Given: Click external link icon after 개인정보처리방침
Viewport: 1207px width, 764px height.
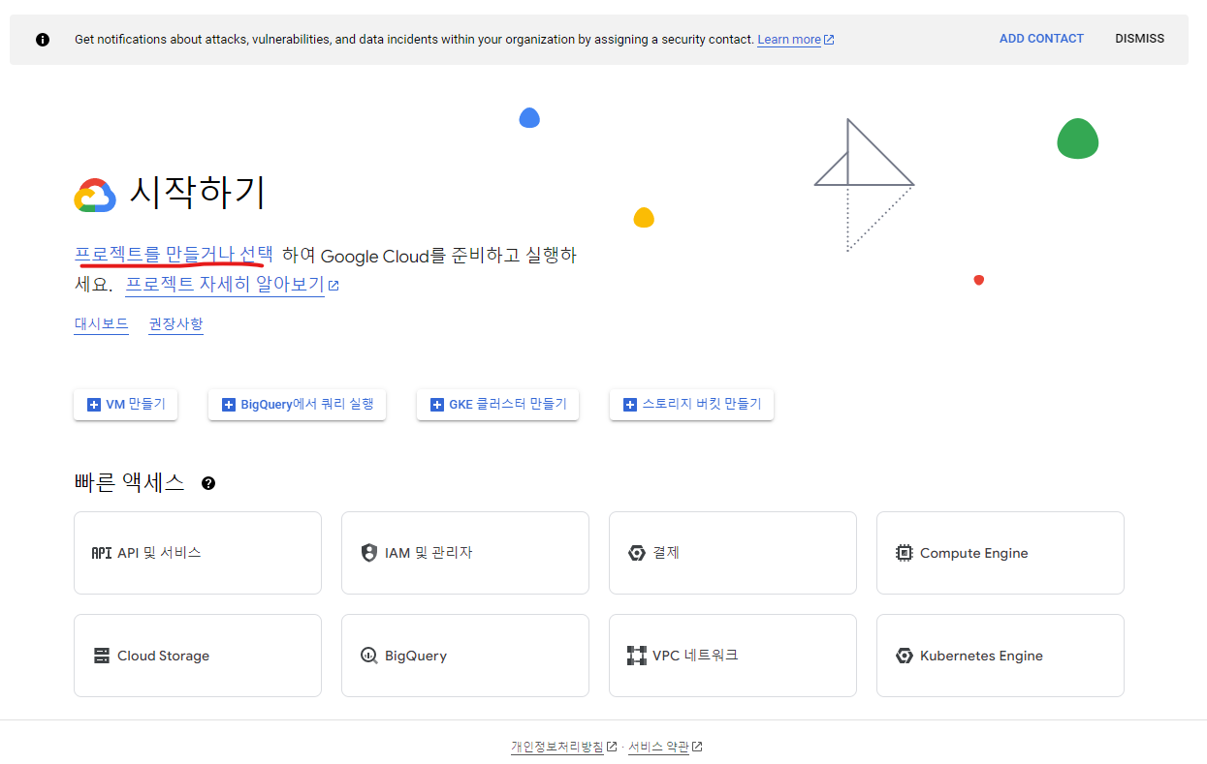Looking at the screenshot, I should (x=612, y=747).
